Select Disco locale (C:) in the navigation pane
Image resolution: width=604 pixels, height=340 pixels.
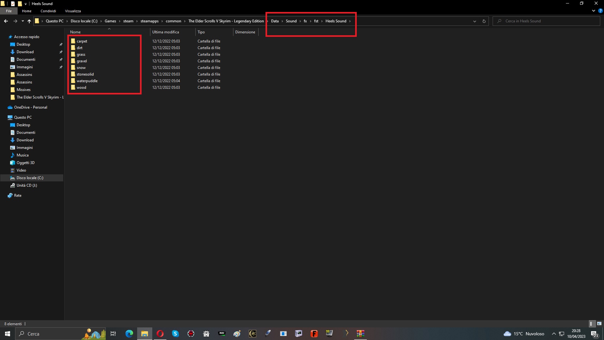[30, 178]
